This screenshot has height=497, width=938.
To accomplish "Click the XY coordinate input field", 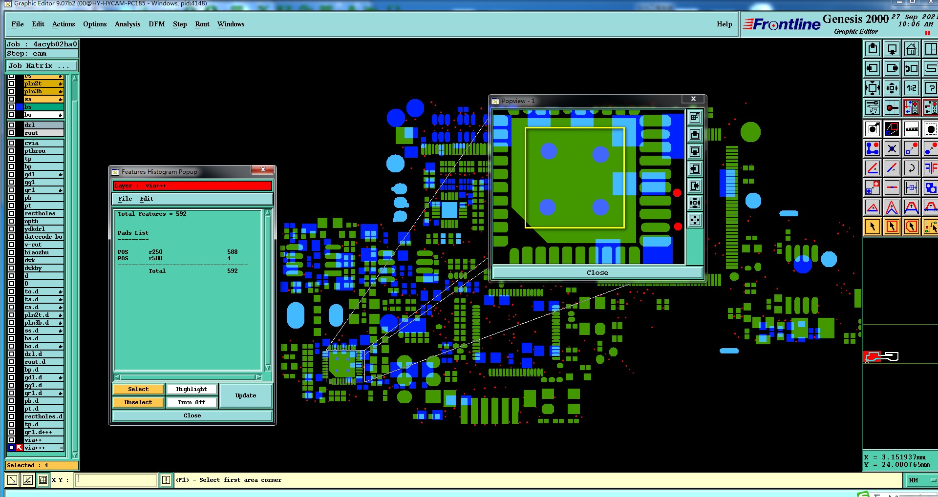I will click(117, 480).
